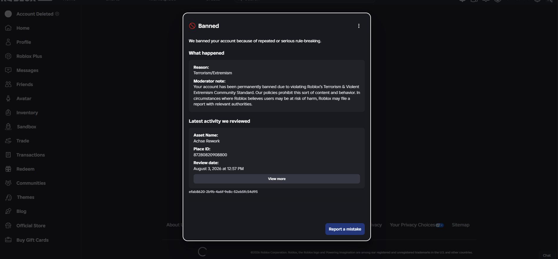Open the Sitemap footer link

click(x=461, y=225)
